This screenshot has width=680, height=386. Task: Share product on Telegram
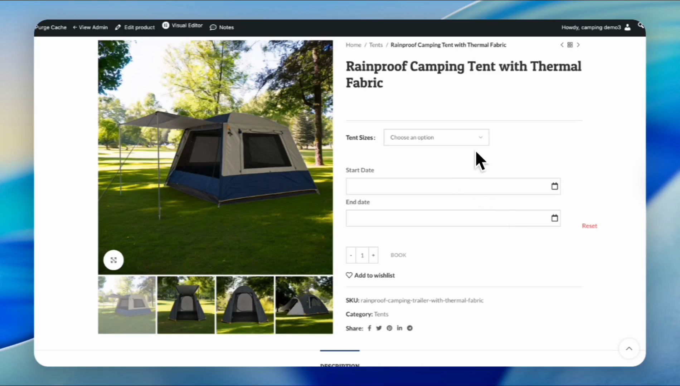click(410, 328)
